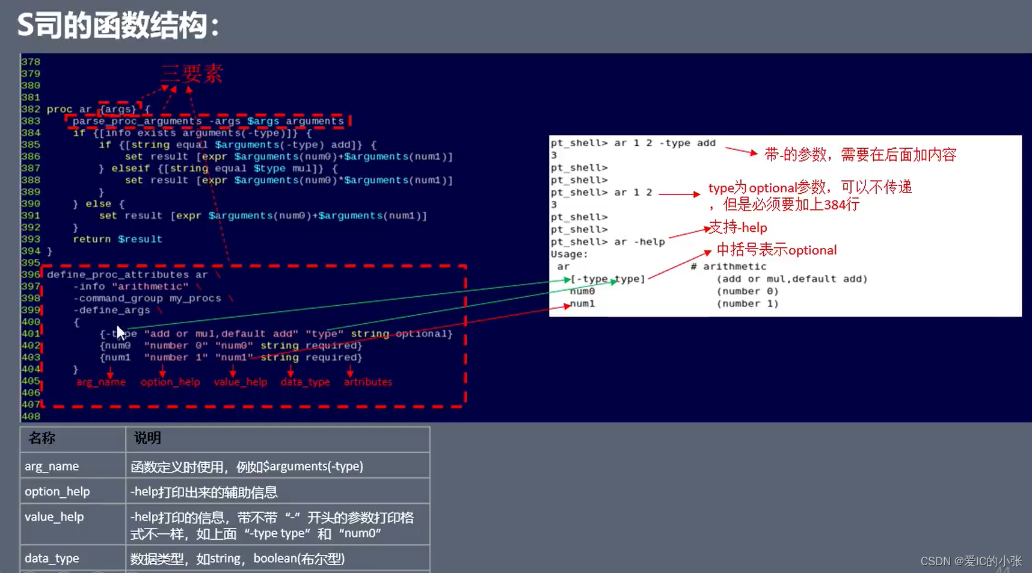1032x573 pixels.
Task: Click the note "带-的参数,需要在后面加内容"
Action: pyautogui.click(x=860, y=155)
